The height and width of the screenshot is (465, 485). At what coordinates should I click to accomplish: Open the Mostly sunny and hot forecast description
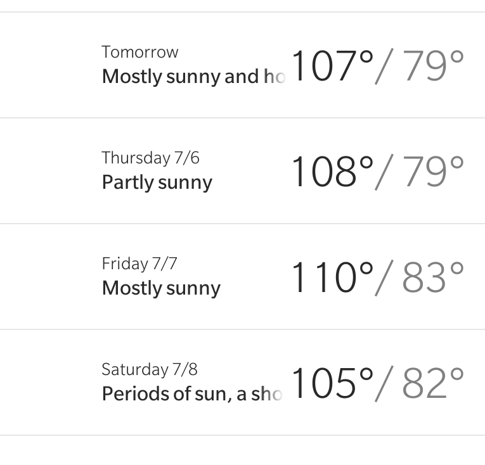click(190, 77)
